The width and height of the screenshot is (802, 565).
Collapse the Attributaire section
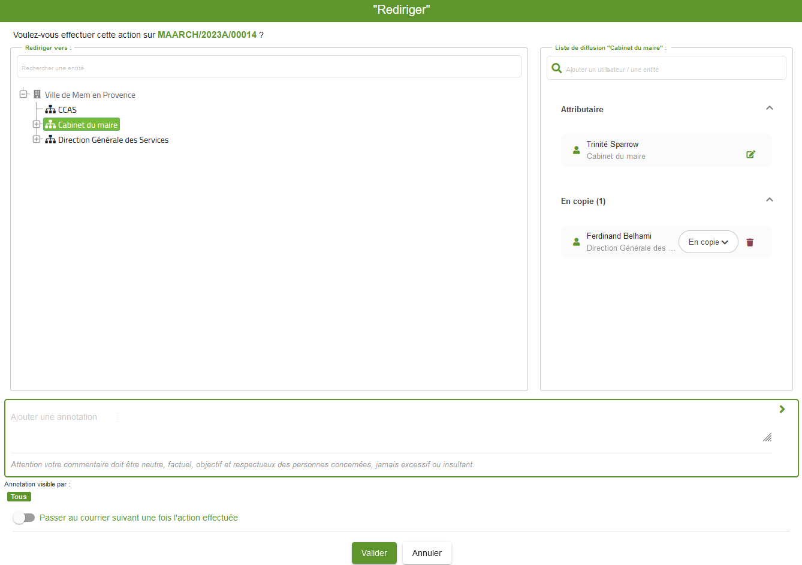770,109
